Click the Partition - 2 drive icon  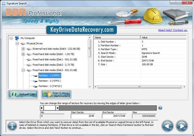[35, 81]
